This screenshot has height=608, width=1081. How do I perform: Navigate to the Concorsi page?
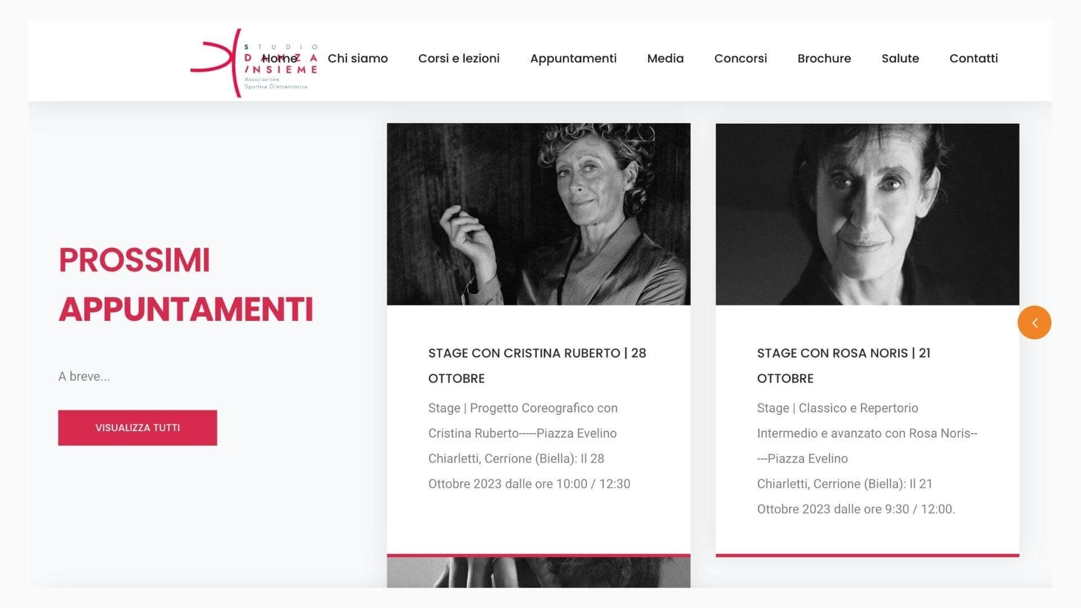click(740, 59)
